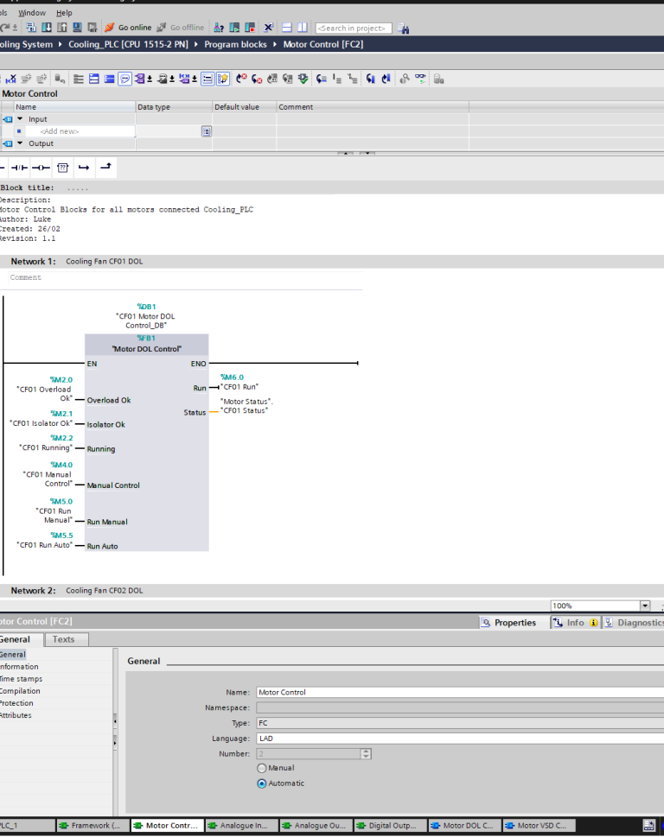Click Cooling_PLC breadcrumb item

(x=128, y=44)
